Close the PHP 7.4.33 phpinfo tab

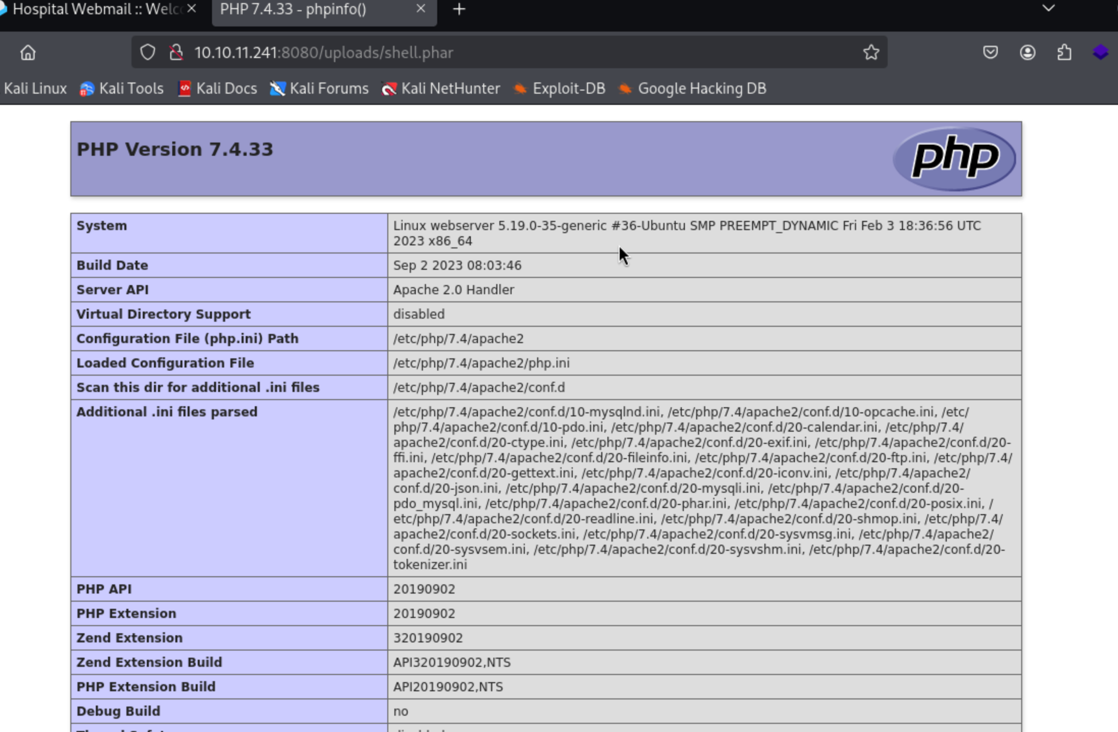(x=420, y=9)
